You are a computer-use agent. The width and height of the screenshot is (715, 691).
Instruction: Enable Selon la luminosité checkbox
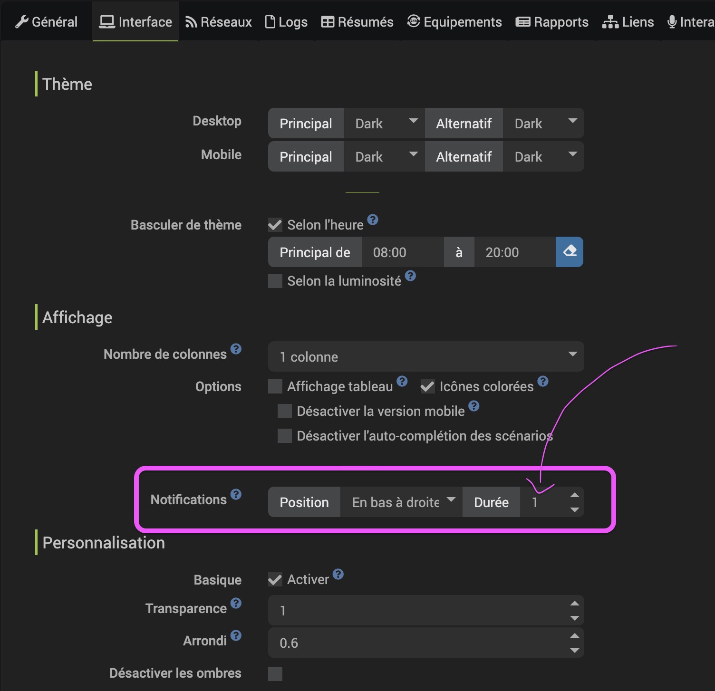[x=275, y=281]
